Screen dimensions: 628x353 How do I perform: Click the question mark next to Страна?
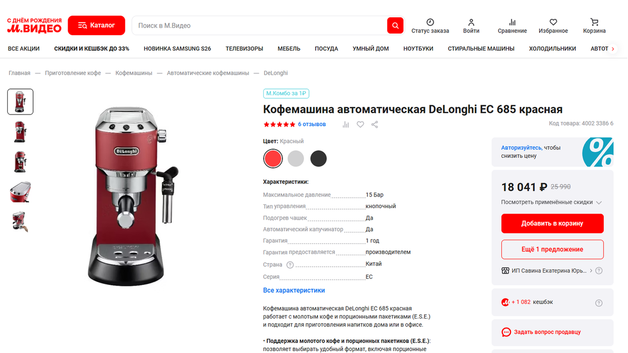pyautogui.click(x=290, y=265)
